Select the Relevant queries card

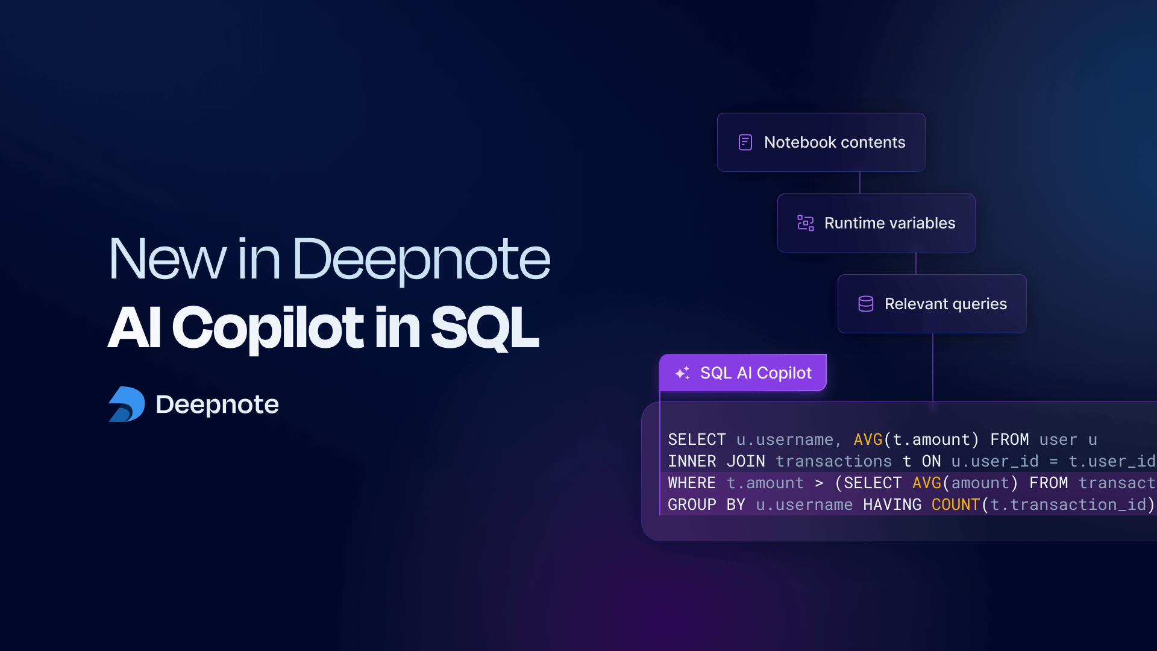click(932, 304)
